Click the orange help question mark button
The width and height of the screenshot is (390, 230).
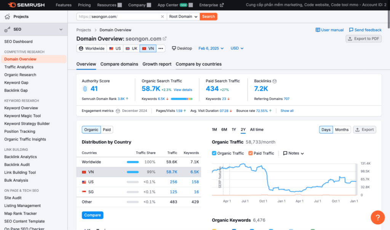coord(377,217)
